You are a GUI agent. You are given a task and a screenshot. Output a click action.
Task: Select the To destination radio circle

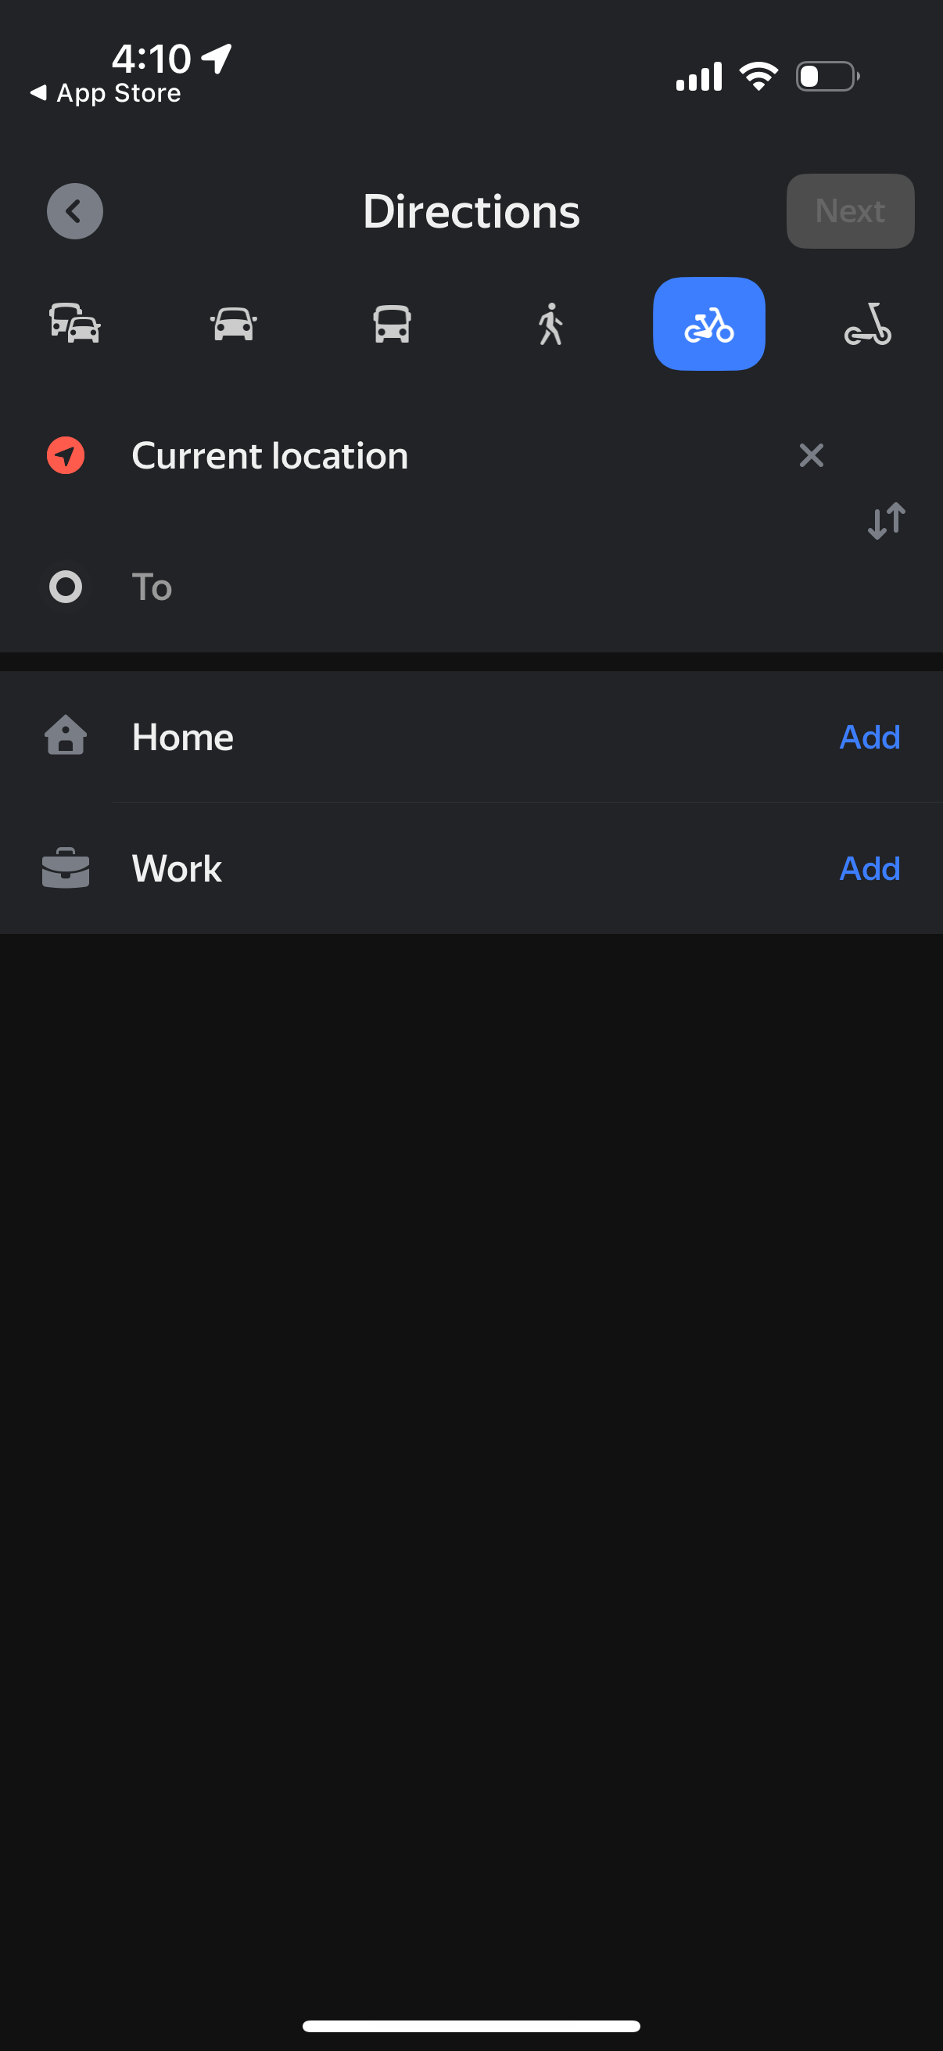(x=65, y=587)
